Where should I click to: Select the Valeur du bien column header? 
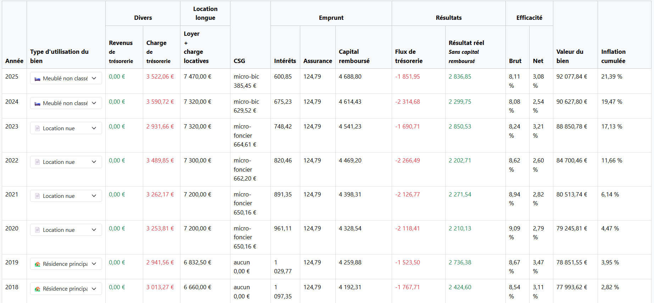tap(570, 56)
